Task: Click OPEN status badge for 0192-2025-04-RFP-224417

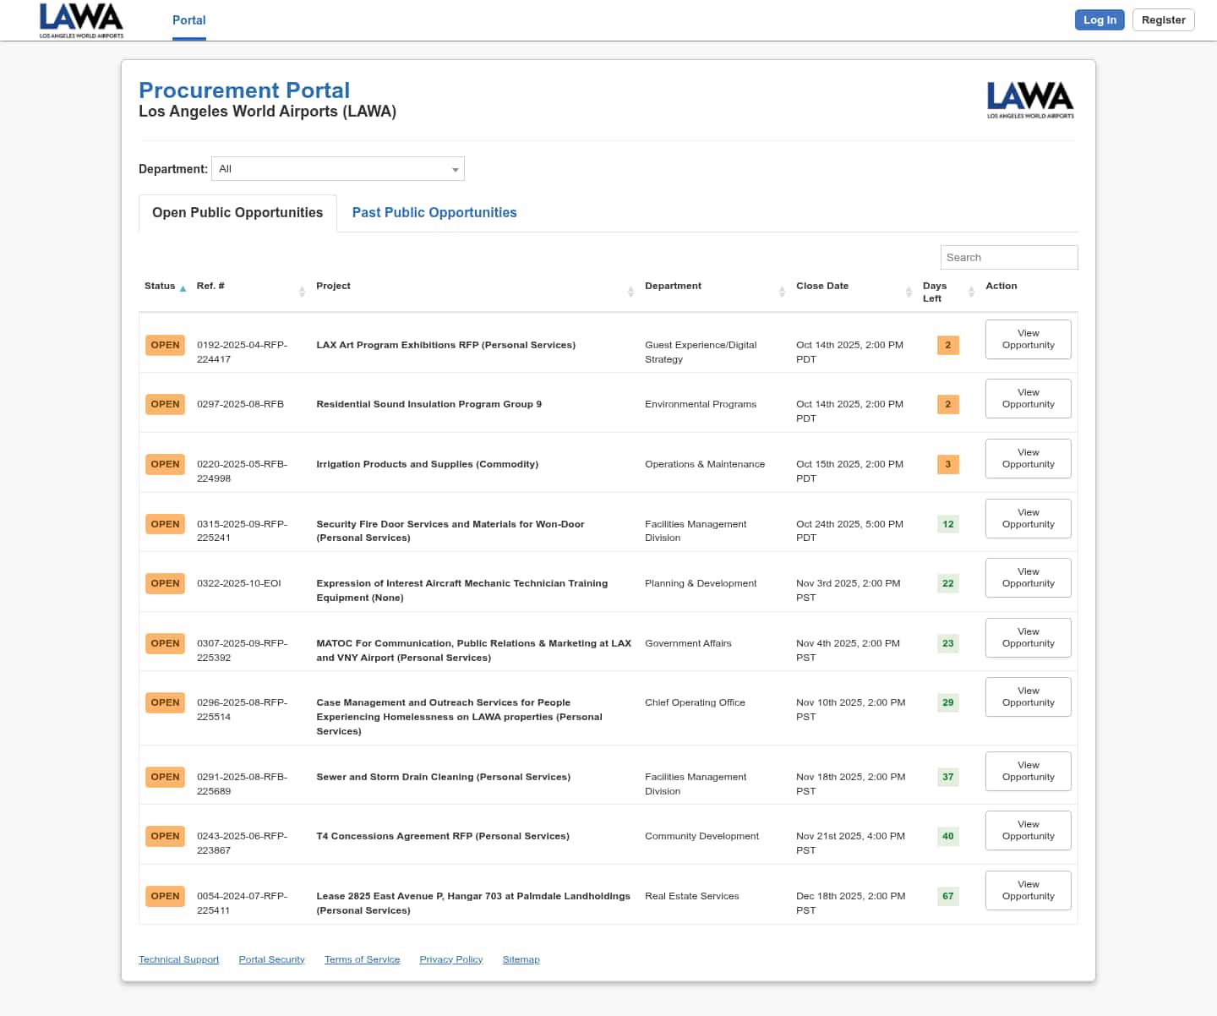Action: (165, 345)
